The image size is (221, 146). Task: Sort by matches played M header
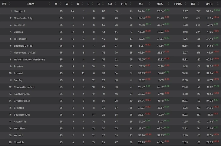click(56, 4)
